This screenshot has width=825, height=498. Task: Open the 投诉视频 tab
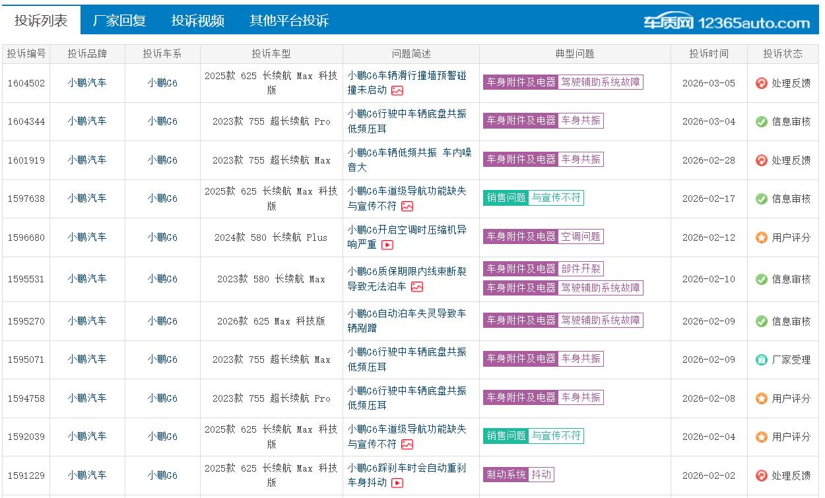[198, 20]
